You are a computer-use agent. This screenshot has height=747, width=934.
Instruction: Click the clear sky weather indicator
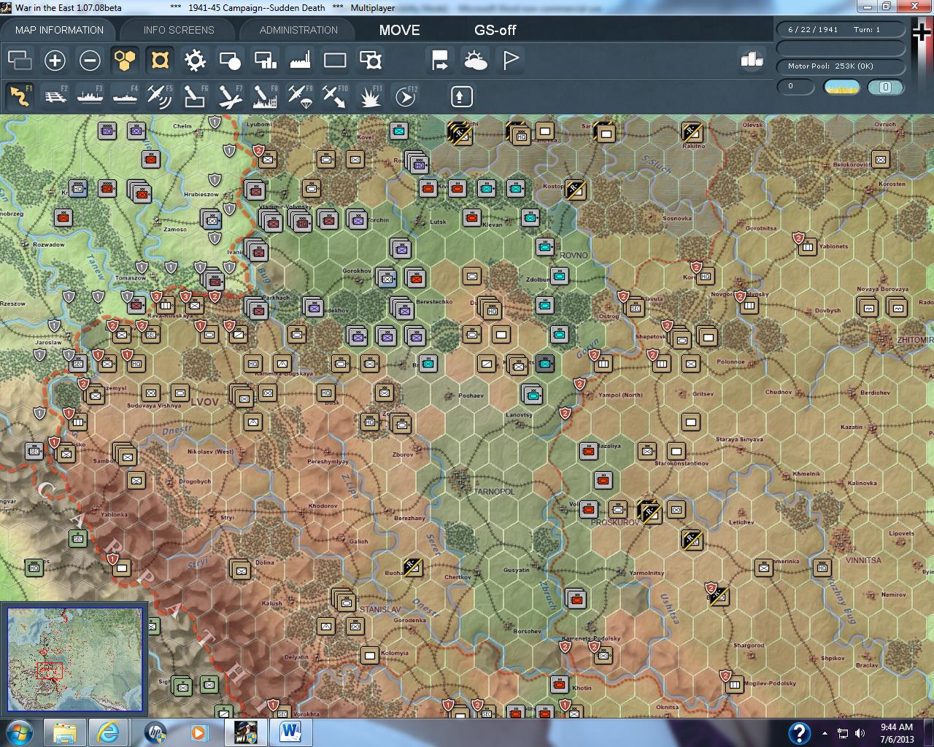click(841, 87)
